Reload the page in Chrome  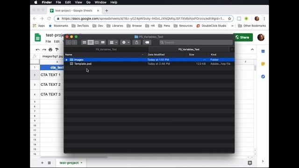coord(49,19)
